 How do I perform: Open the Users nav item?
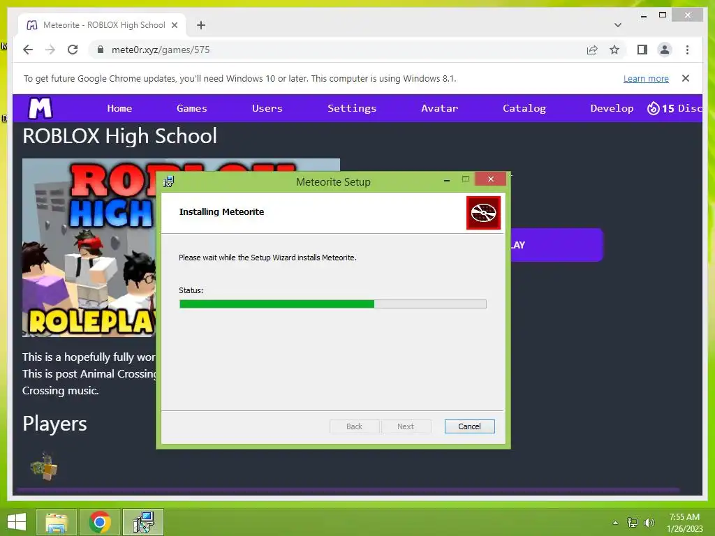(x=267, y=108)
